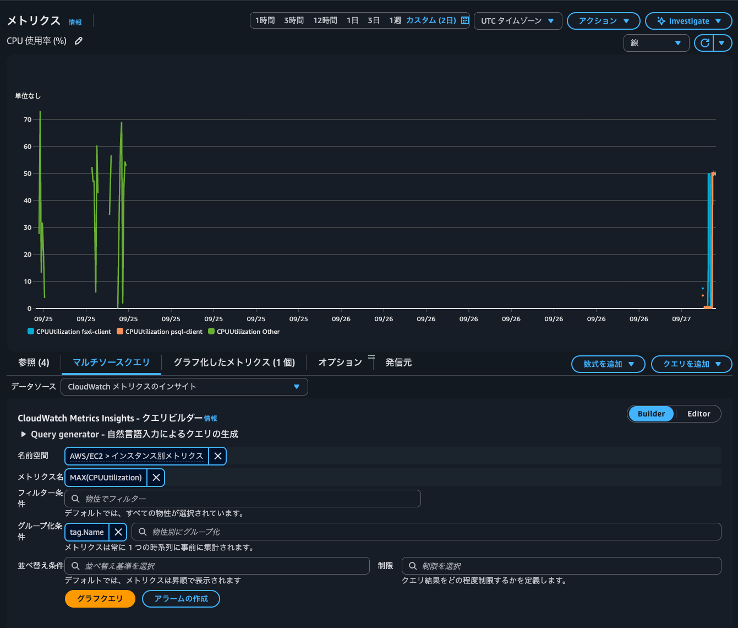Focus the 制限を選択 input field
Viewport: 738px width, 628px height.
[x=561, y=566]
